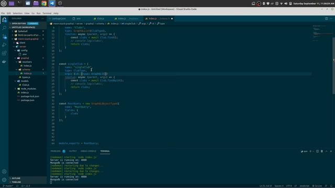Click the Explorer more actions ellipsis
The width and height of the screenshot is (335, 188).
(x=43, y=19)
